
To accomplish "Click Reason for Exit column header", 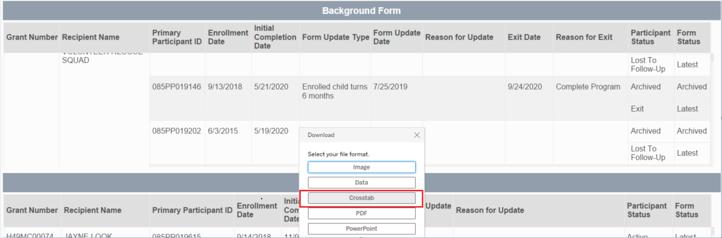I will [x=584, y=37].
